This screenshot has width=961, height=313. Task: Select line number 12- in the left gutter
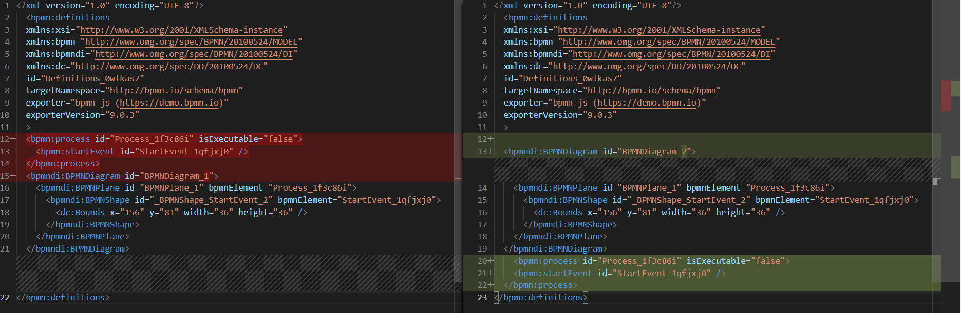tap(6, 139)
